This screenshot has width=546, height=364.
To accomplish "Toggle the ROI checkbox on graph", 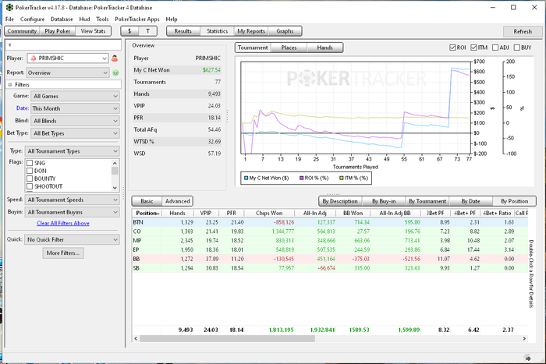I will tap(452, 48).
